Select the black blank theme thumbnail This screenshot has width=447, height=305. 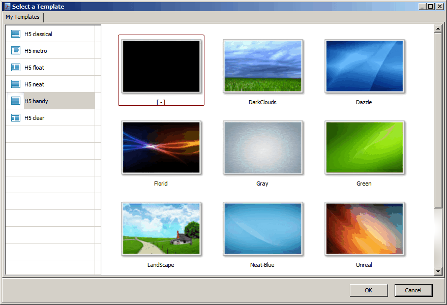[161, 67]
